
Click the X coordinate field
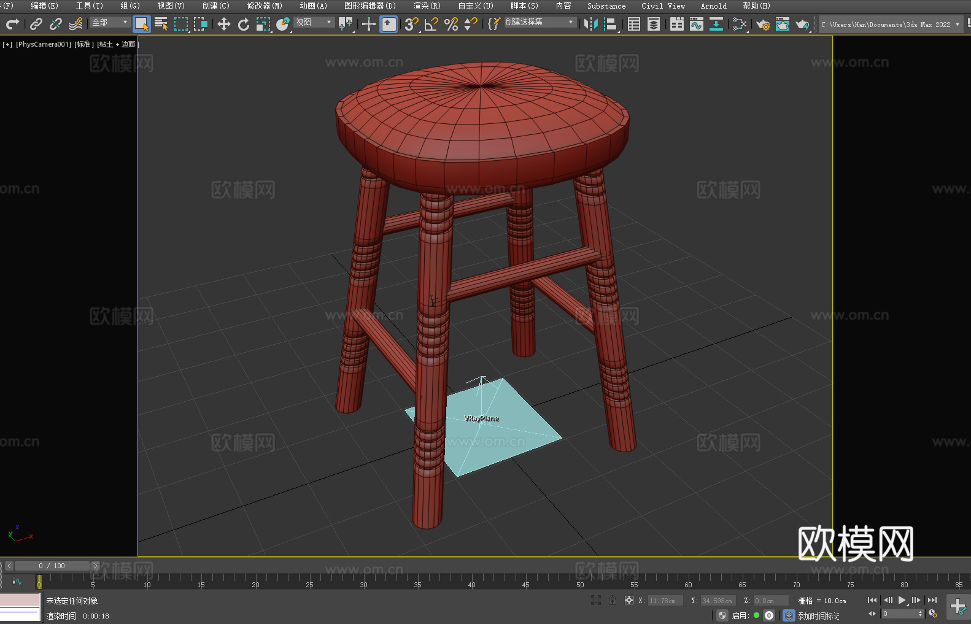coord(665,601)
